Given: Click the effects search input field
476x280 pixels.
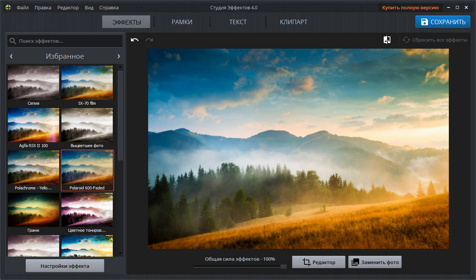Looking at the screenshot, I should (x=69, y=41).
